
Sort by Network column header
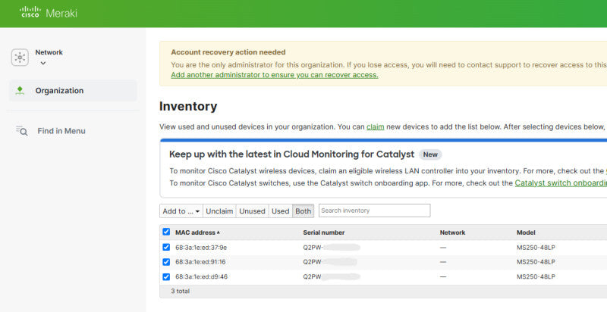[452, 232]
